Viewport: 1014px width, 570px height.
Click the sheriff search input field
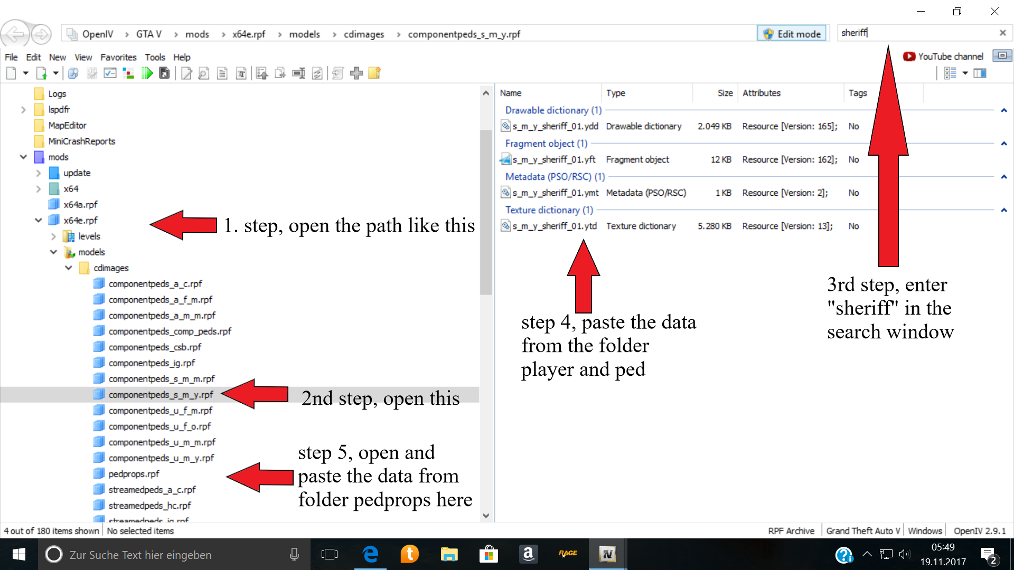click(919, 33)
